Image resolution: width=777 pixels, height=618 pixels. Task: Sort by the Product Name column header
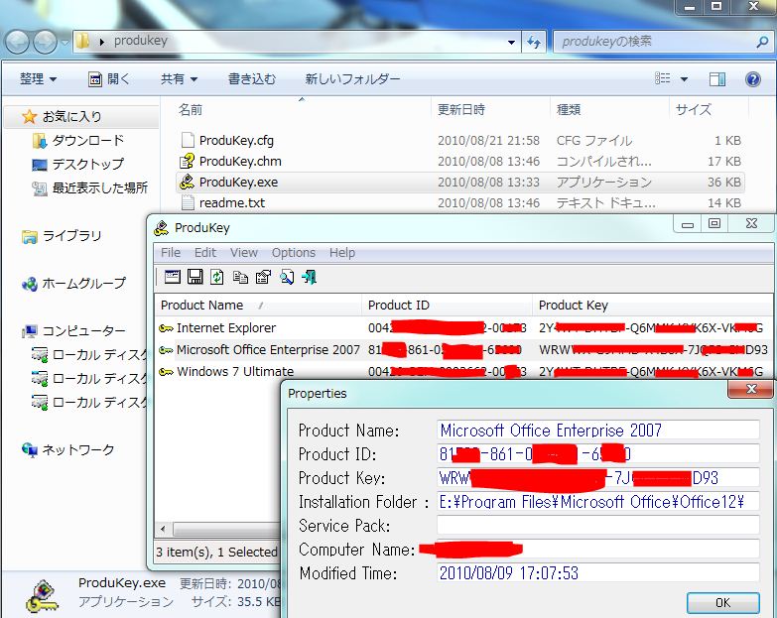coord(258,306)
